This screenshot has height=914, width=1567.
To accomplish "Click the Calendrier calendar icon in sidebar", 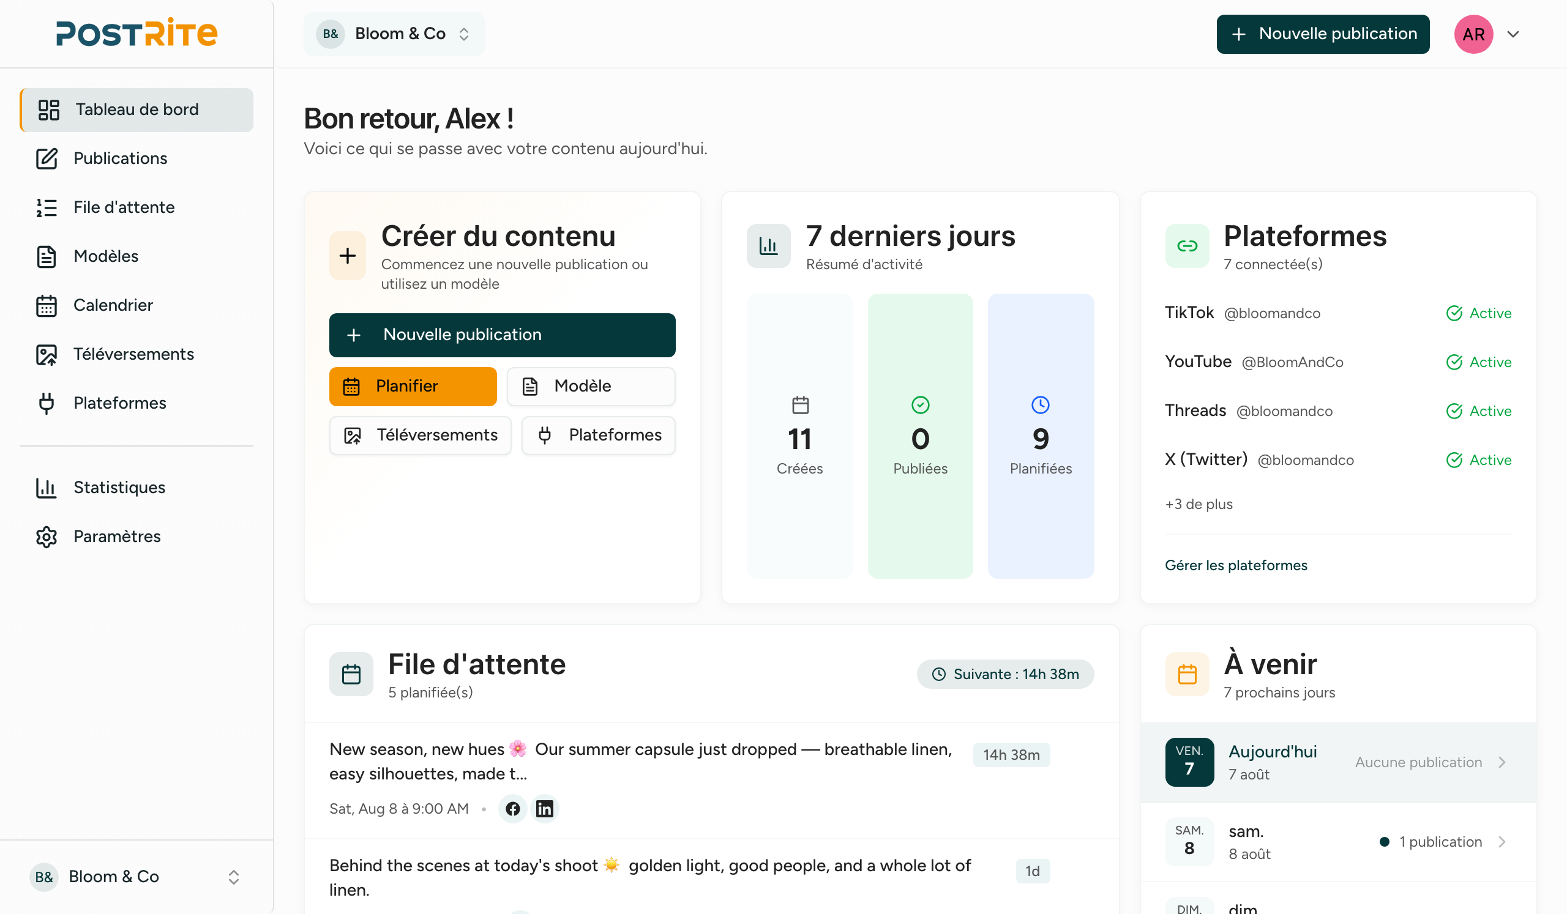I will [x=47, y=306].
